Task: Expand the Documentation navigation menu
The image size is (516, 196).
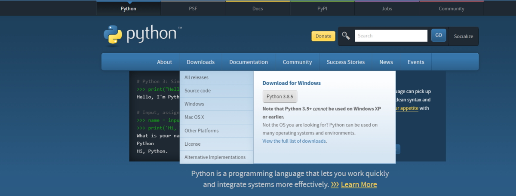Action: click(249, 62)
